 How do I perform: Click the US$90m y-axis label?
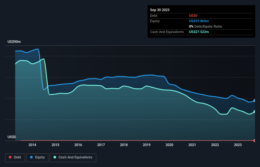[14, 42]
